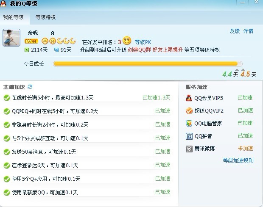Click the 4.4天 growth marker

tap(230, 75)
